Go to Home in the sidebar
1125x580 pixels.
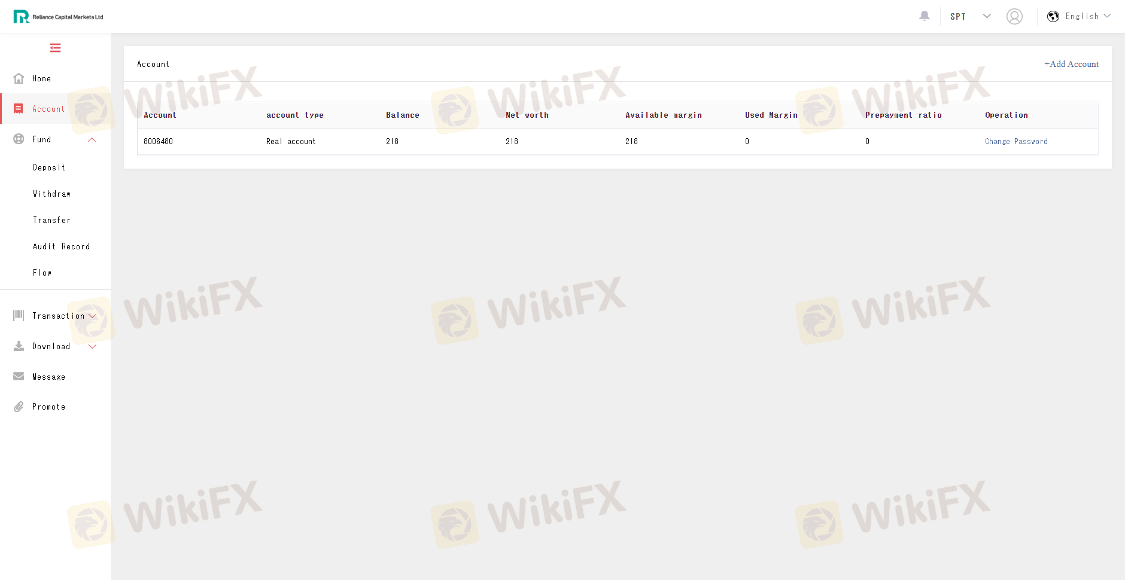[41, 78]
